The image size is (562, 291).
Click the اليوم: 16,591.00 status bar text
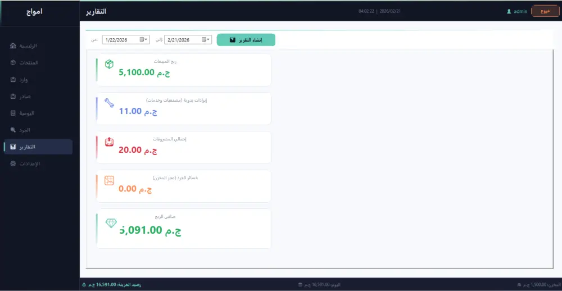(x=322, y=285)
